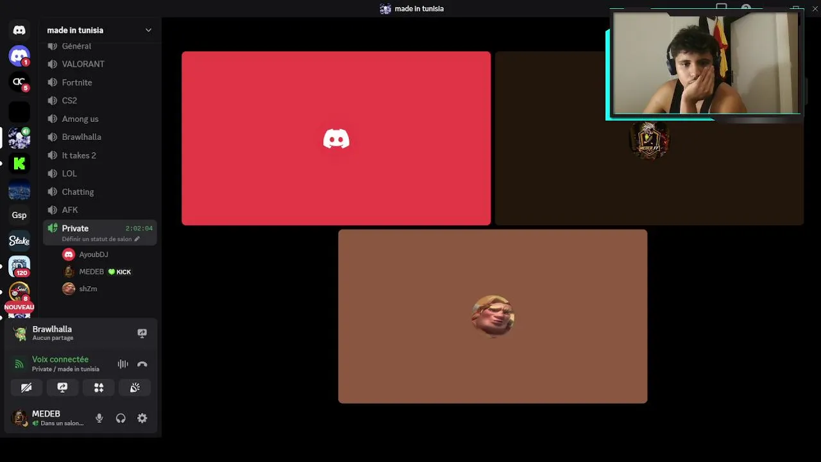Disconnect from voice with hang-up icon
Image resolution: width=821 pixels, height=462 pixels.
pos(142,364)
